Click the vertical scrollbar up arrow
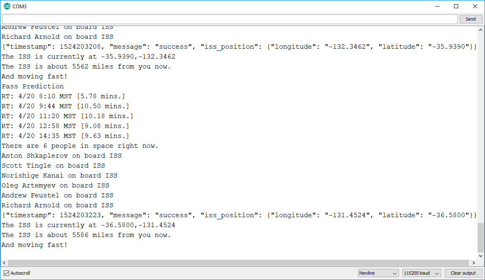The image size is (485, 280). click(480, 30)
